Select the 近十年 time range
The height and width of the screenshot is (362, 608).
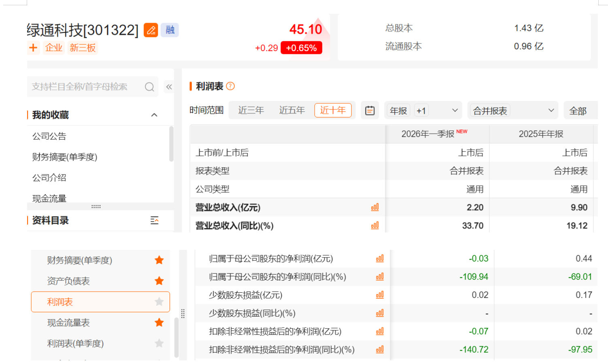pos(333,110)
